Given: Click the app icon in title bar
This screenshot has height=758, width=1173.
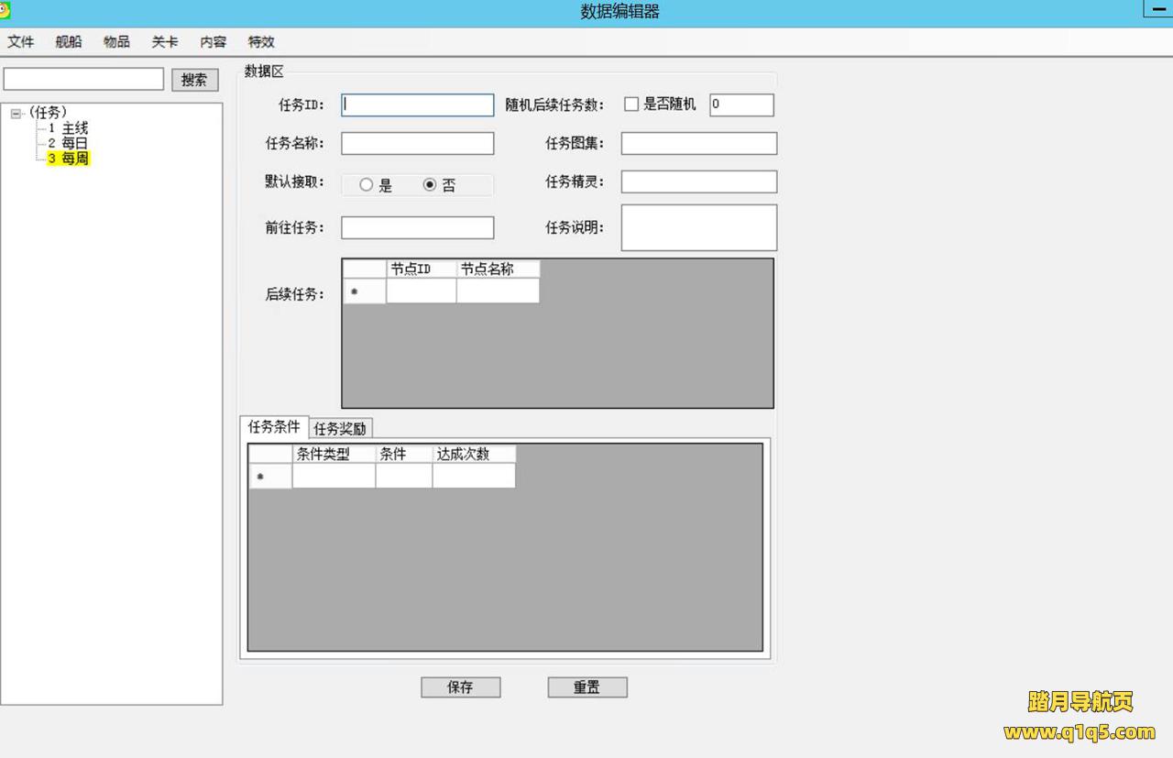Looking at the screenshot, I should 5,10.
